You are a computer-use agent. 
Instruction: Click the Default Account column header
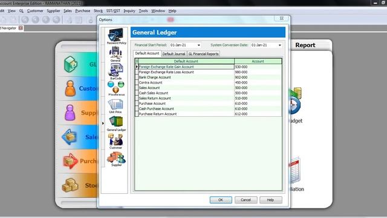pyautogui.click(x=186, y=61)
